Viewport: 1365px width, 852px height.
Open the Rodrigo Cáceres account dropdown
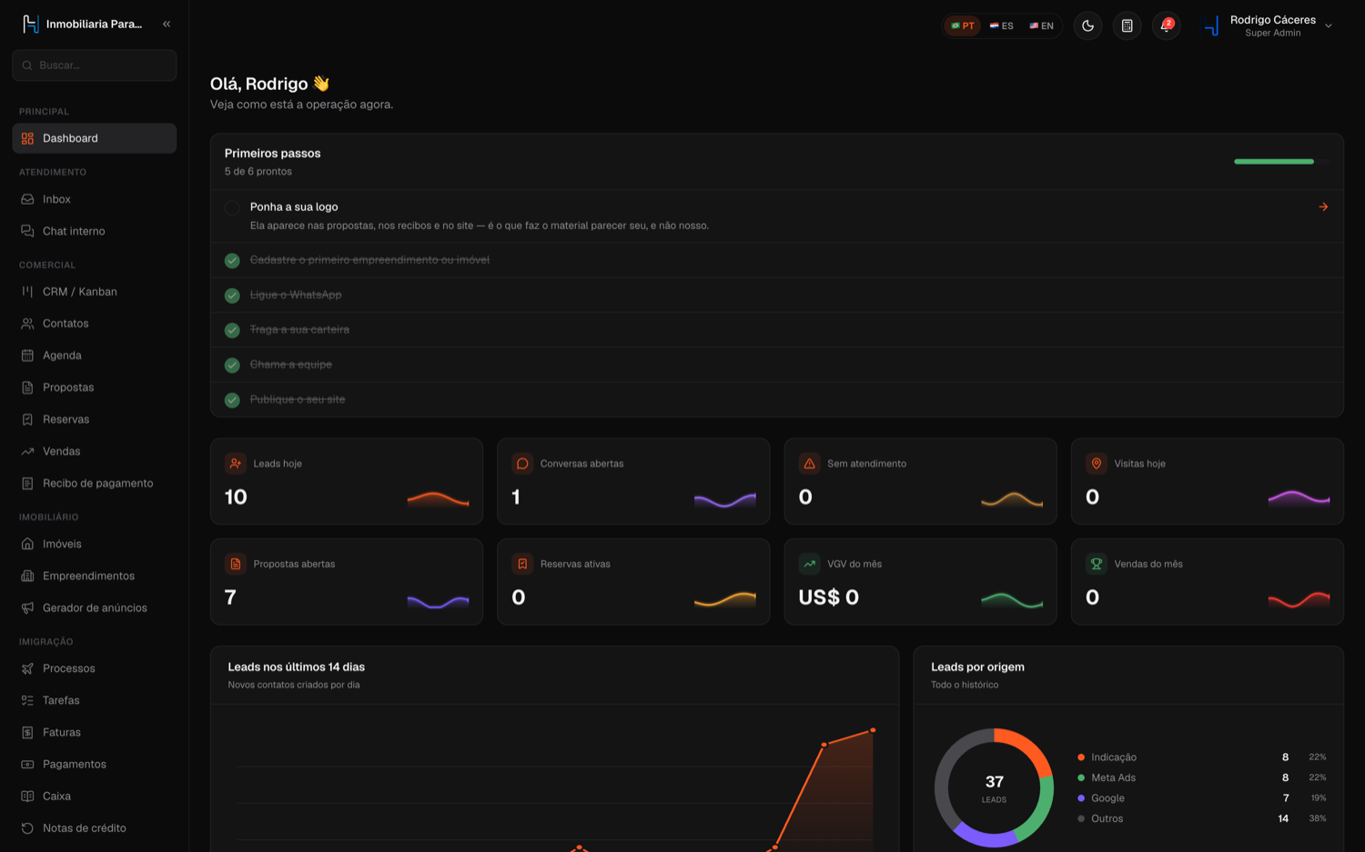pyautogui.click(x=1268, y=25)
